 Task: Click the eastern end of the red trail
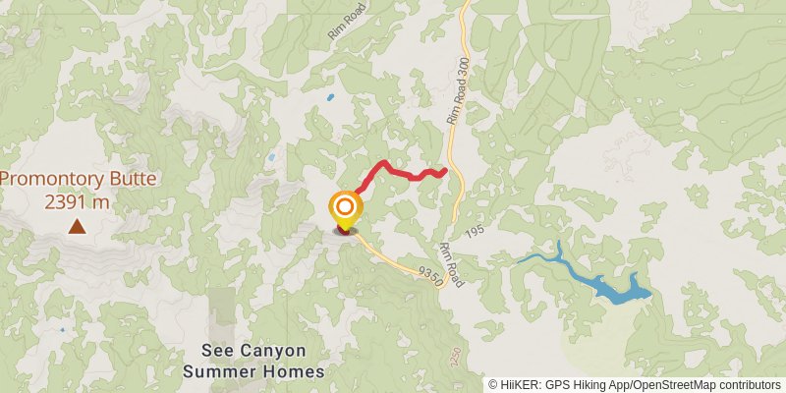pos(444,171)
